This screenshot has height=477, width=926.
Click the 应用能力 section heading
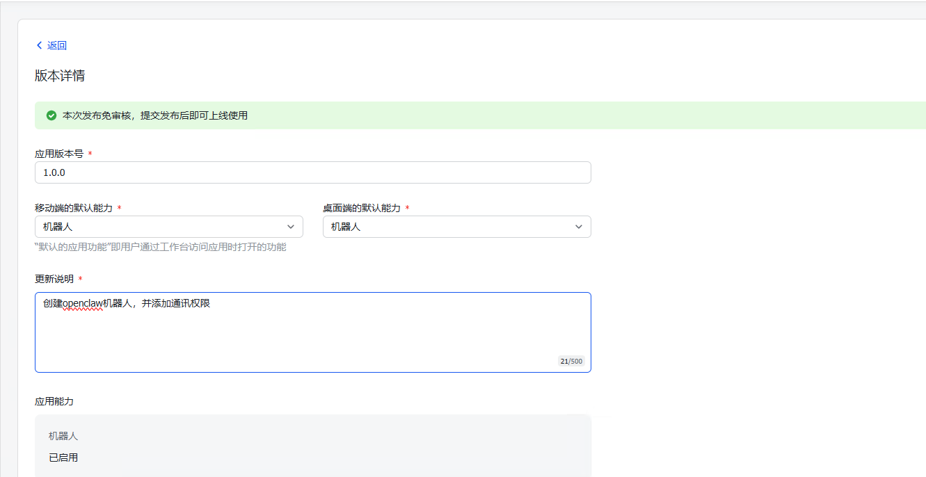[54, 401]
